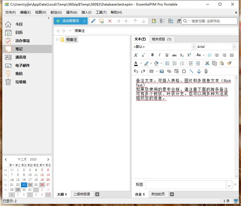Open the 插入(I) menu
Image resolution: width=241 pixels, height=206 pixels.
coord(86,12)
